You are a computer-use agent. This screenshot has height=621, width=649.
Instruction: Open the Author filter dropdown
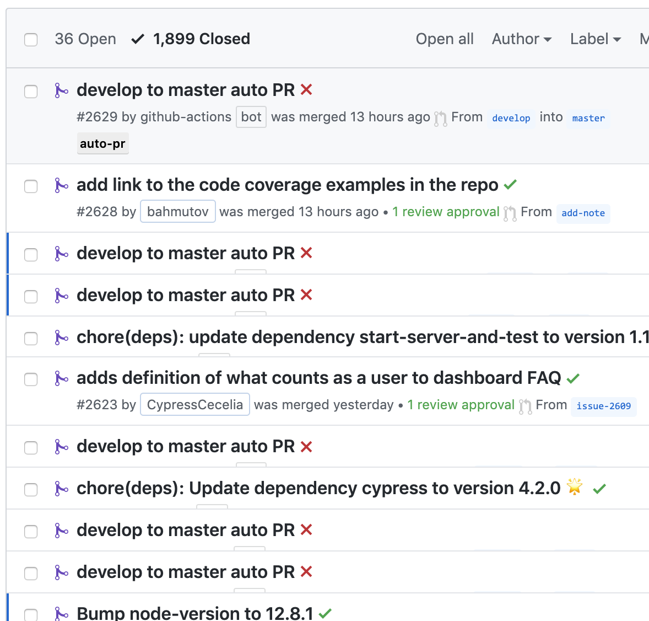click(x=521, y=39)
